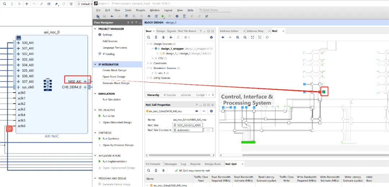Click Run Synthesis green play icon
389x187 pixels.
pyautogui.click(x=100, y=139)
